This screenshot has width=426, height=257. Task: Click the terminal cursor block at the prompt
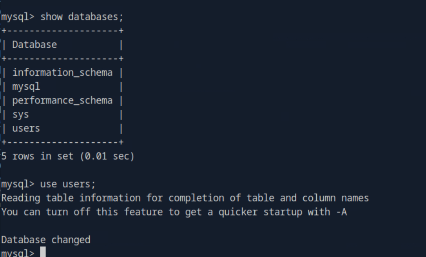point(43,253)
